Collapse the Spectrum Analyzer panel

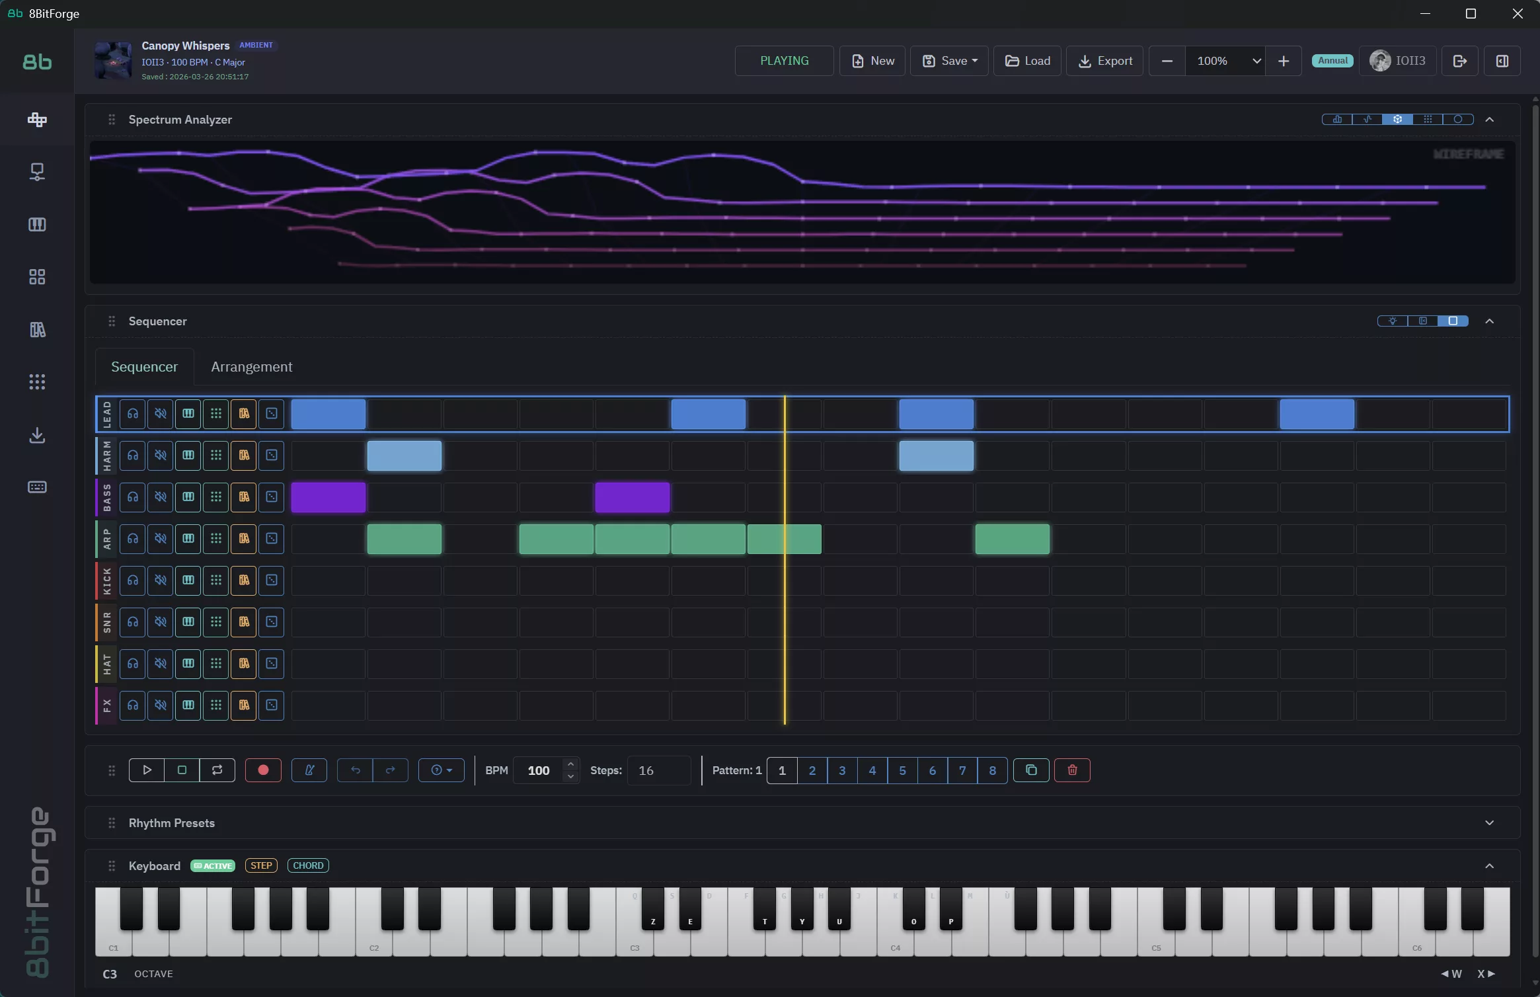pyautogui.click(x=1491, y=120)
